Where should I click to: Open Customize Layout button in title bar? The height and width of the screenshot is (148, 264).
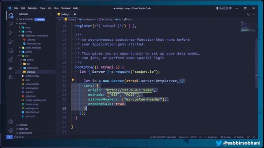230,8
